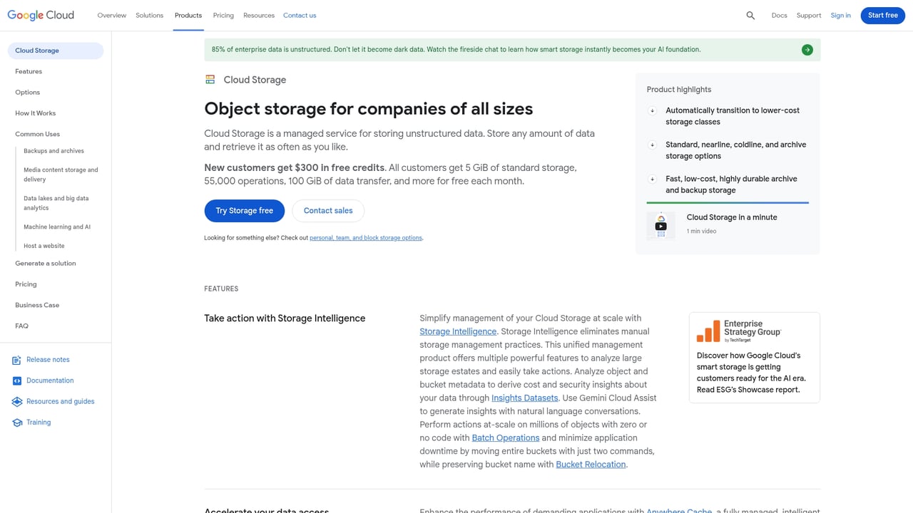
Task: Click the Try Storage free button
Action: click(x=244, y=210)
